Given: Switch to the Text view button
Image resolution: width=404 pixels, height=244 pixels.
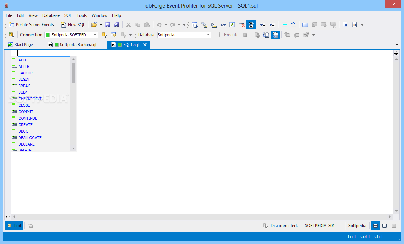Looking at the screenshot, I should (14, 226).
